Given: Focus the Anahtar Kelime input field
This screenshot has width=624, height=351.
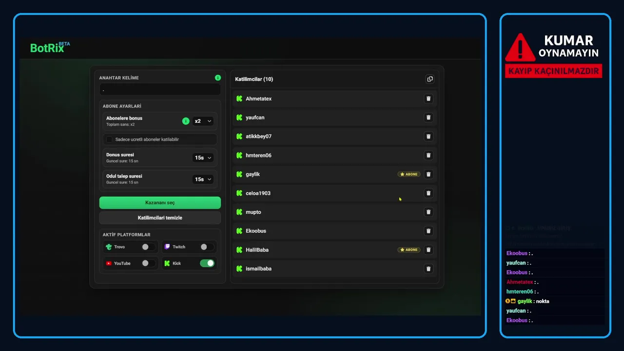Looking at the screenshot, I should pos(160,90).
